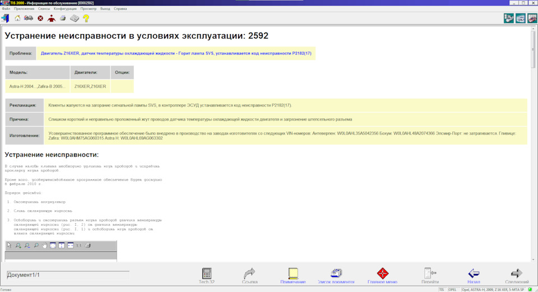Image resolution: width=538 pixels, height=292 pixels.
Task: Click the Причина label cell
Action: 24,119
